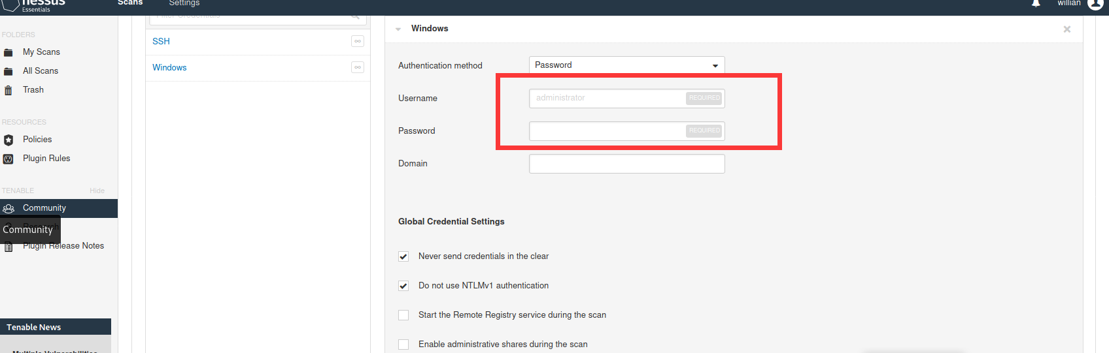Open the notifications bell
The width and height of the screenshot is (1109, 353).
pyautogui.click(x=1036, y=3)
